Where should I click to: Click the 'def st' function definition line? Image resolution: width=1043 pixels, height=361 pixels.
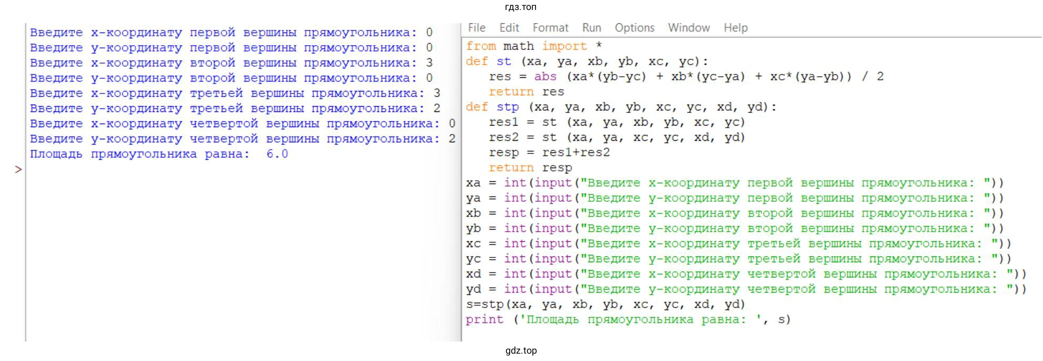587,61
